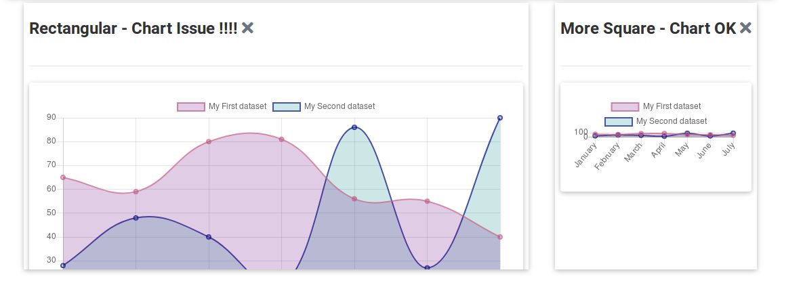803x306 pixels.
Task: Click the 90 y-axis label
Action: [52, 118]
